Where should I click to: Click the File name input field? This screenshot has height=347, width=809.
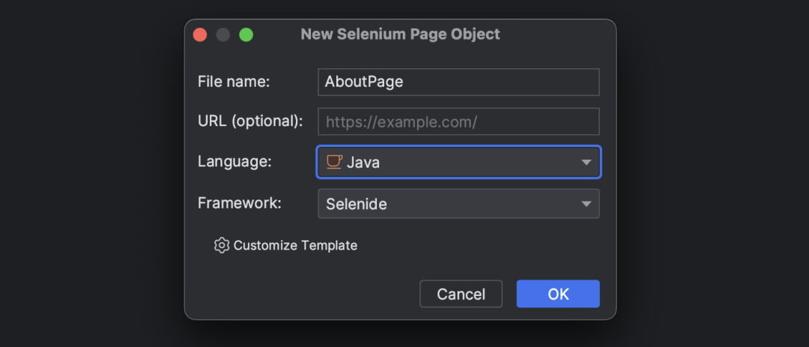(458, 82)
